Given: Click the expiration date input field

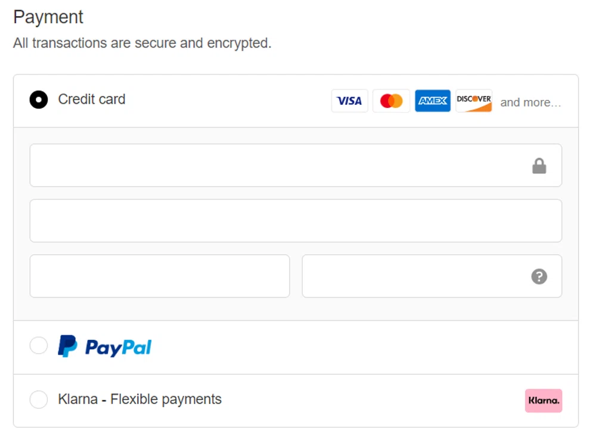Looking at the screenshot, I should (x=160, y=276).
